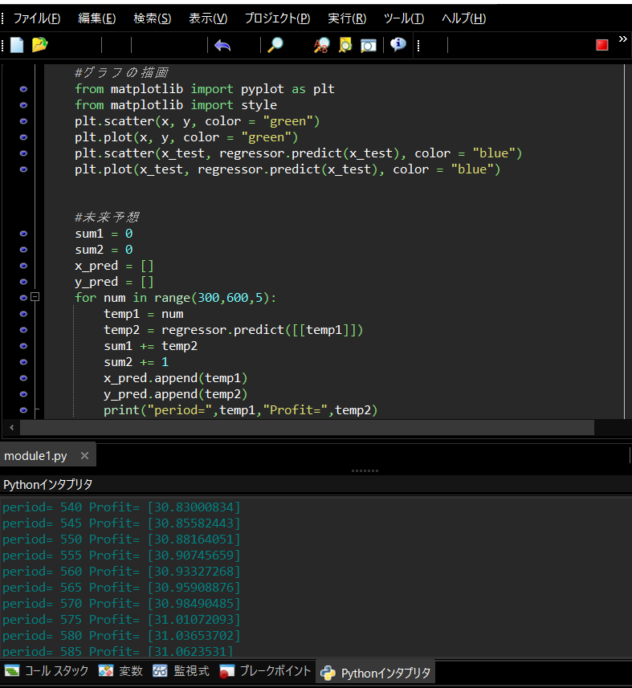Image resolution: width=632 pixels, height=688 pixels.
Task: Toggle breakpoint on y_pred = [] line
Action: 24,282
